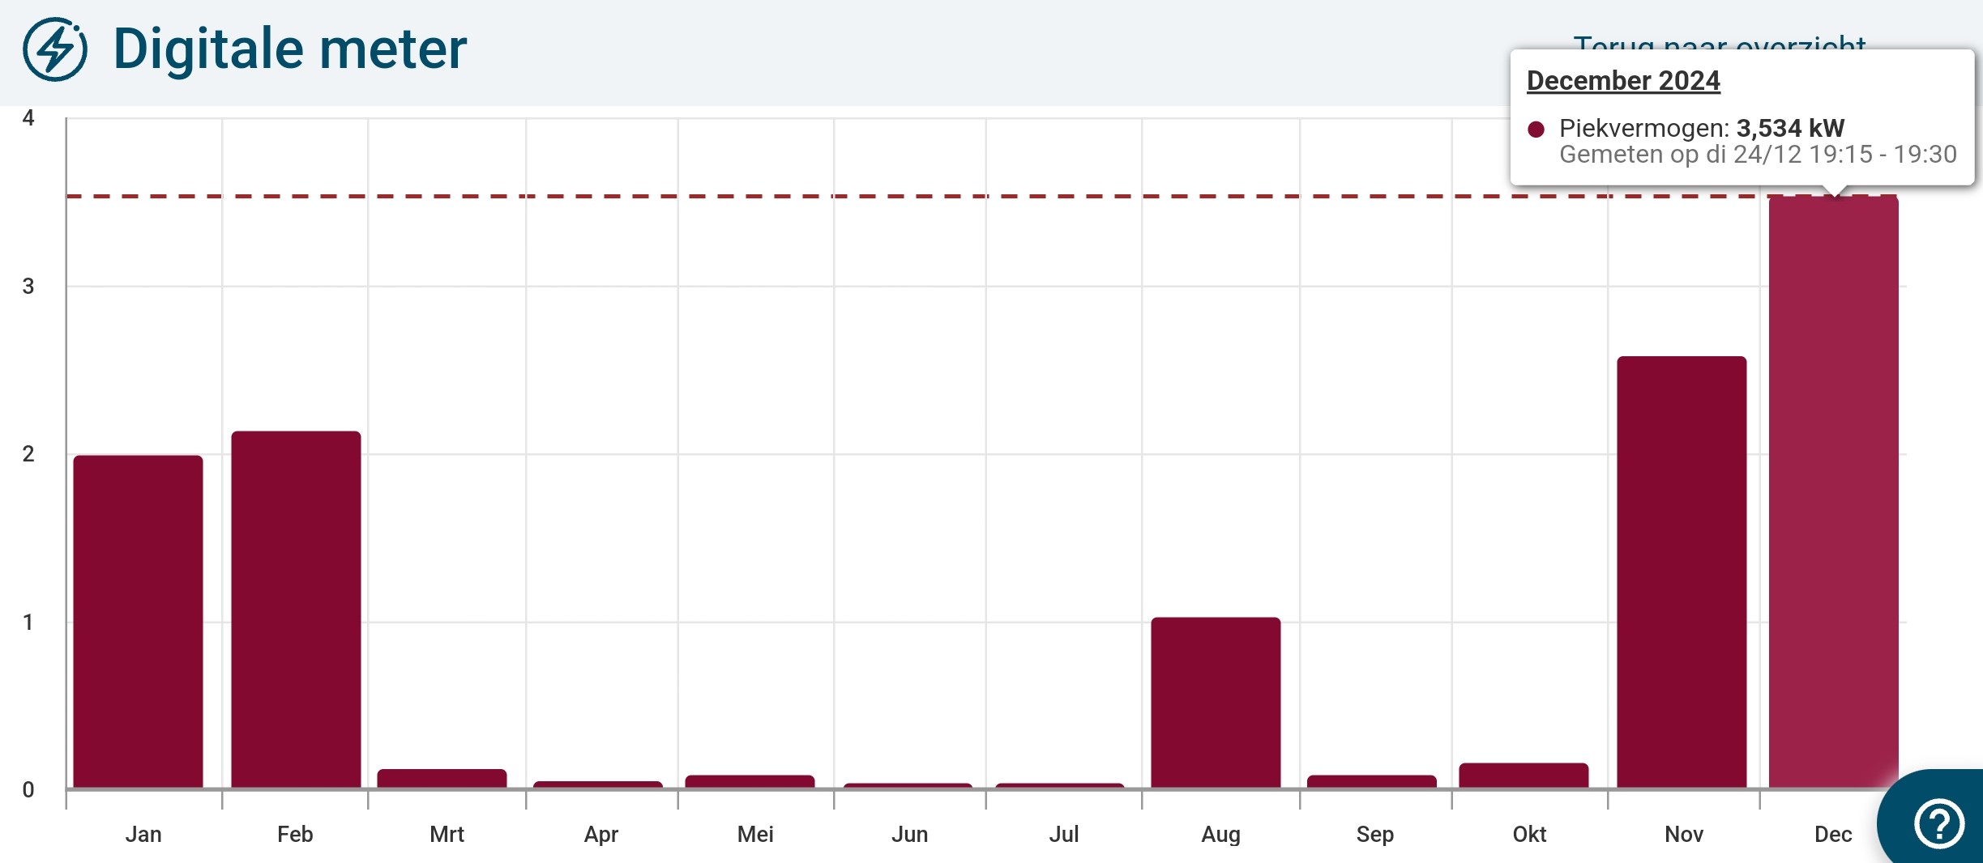
Task: Click the highlighted December bar
Action: click(x=1833, y=491)
